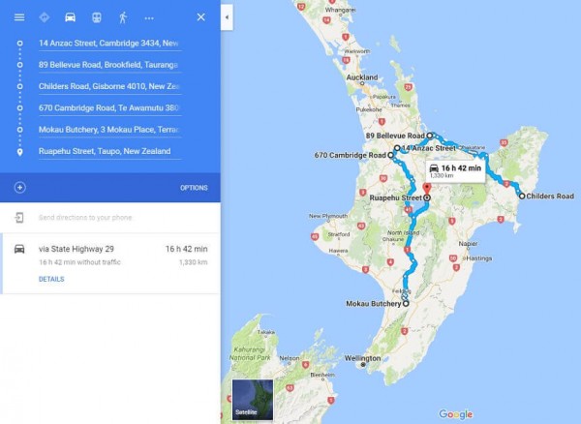The width and height of the screenshot is (581, 424).
Task: Select the best travel mode icon
Action: pos(45,17)
